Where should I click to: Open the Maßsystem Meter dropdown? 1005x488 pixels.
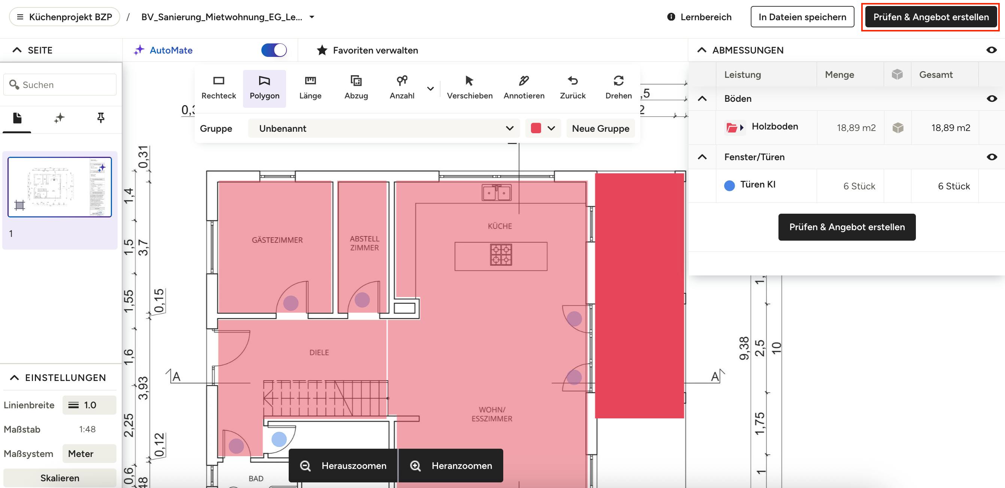pyautogui.click(x=89, y=454)
